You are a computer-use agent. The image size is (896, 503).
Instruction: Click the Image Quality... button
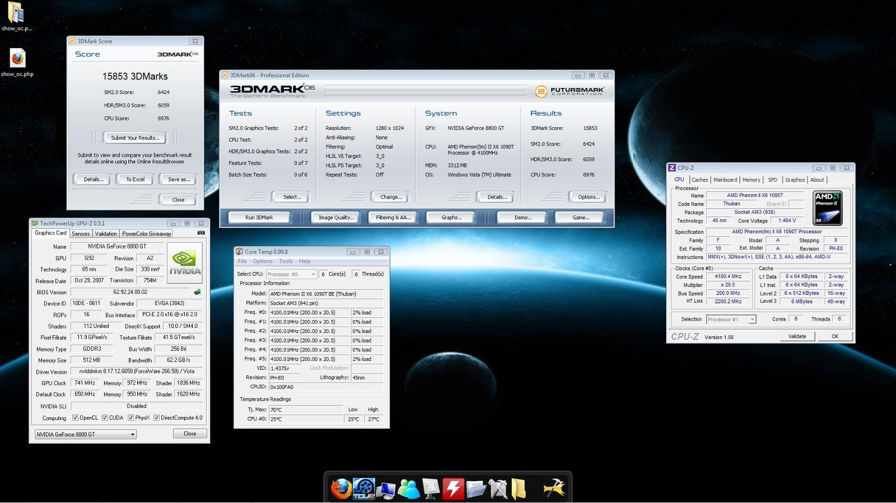coord(336,218)
